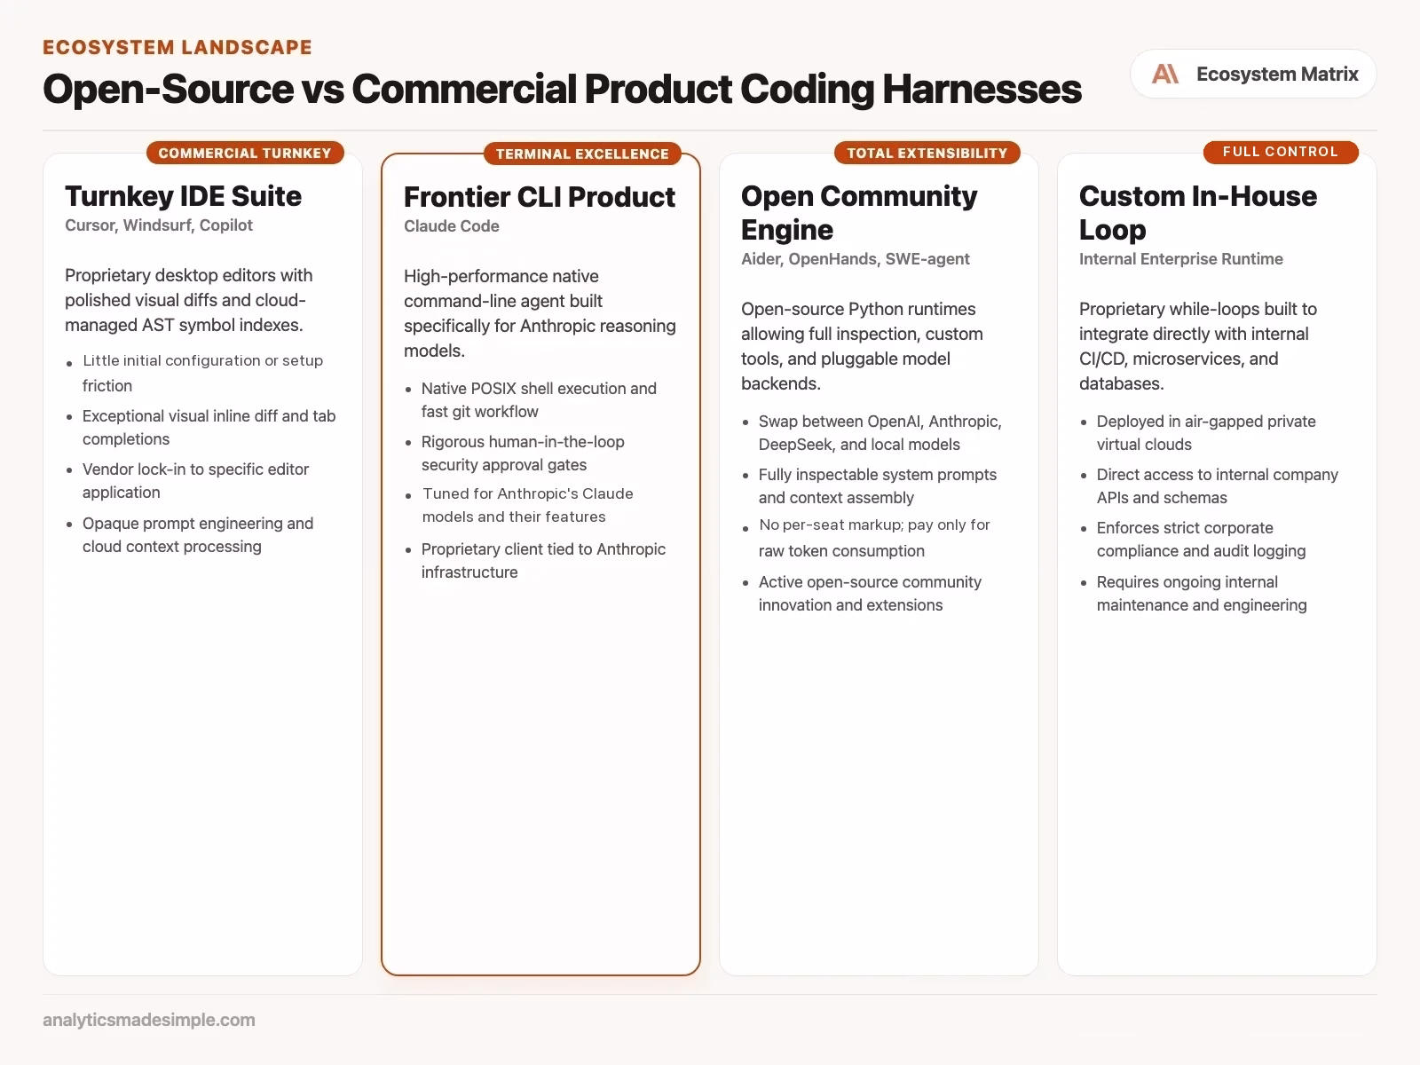Select the COMMERCIAL TURNKEY tag
Viewport: 1420px width, 1065px height.
[245, 153]
